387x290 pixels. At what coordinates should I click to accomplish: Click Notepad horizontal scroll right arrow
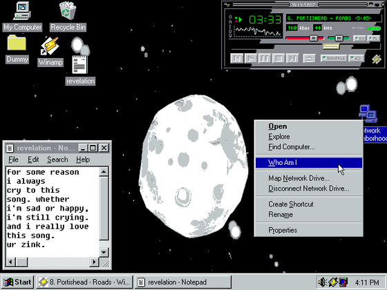[94, 262]
